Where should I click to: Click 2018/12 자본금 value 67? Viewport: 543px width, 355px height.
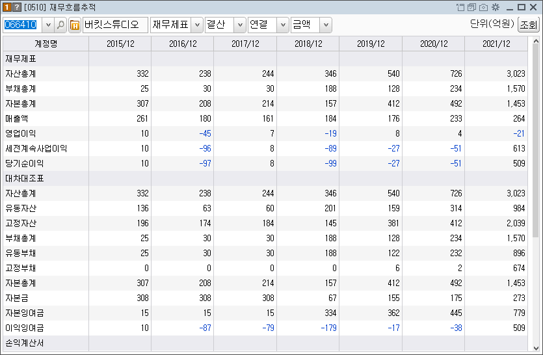332,298
